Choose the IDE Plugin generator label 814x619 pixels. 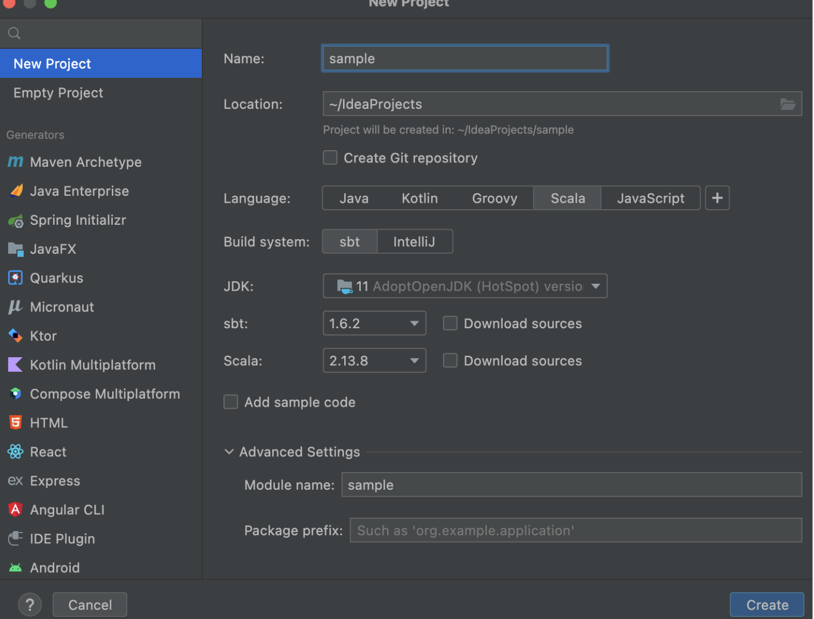tap(62, 539)
